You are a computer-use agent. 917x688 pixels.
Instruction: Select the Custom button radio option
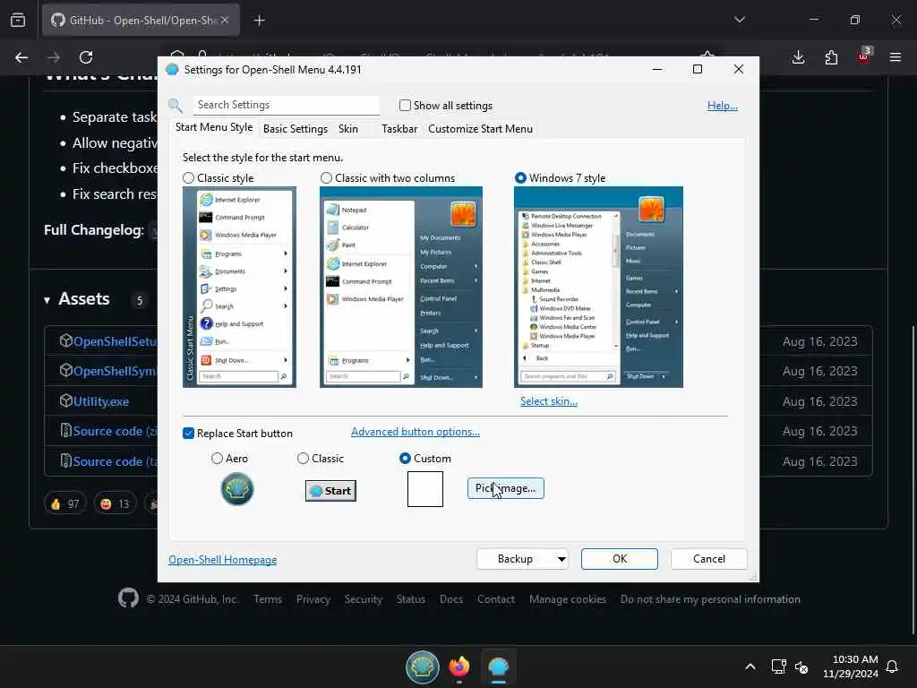tap(405, 458)
